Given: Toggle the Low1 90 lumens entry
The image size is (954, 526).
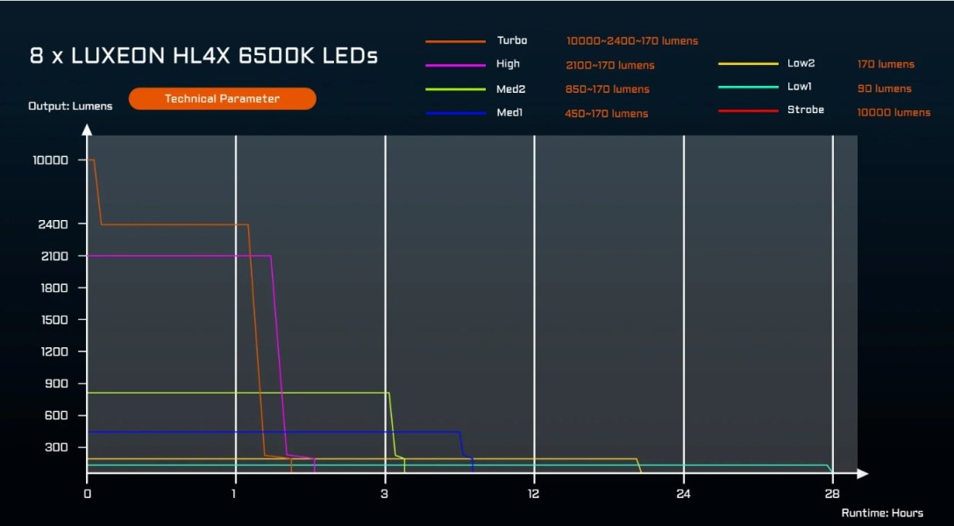Looking at the screenshot, I should pos(883,88).
